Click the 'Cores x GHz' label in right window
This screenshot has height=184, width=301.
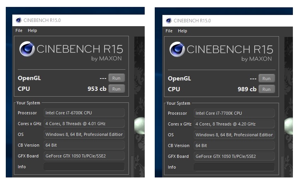180,124
